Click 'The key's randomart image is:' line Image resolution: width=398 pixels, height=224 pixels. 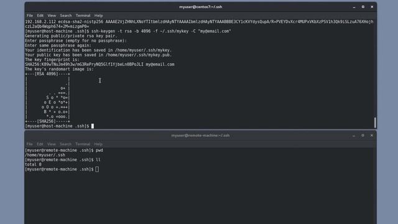coord(59,69)
